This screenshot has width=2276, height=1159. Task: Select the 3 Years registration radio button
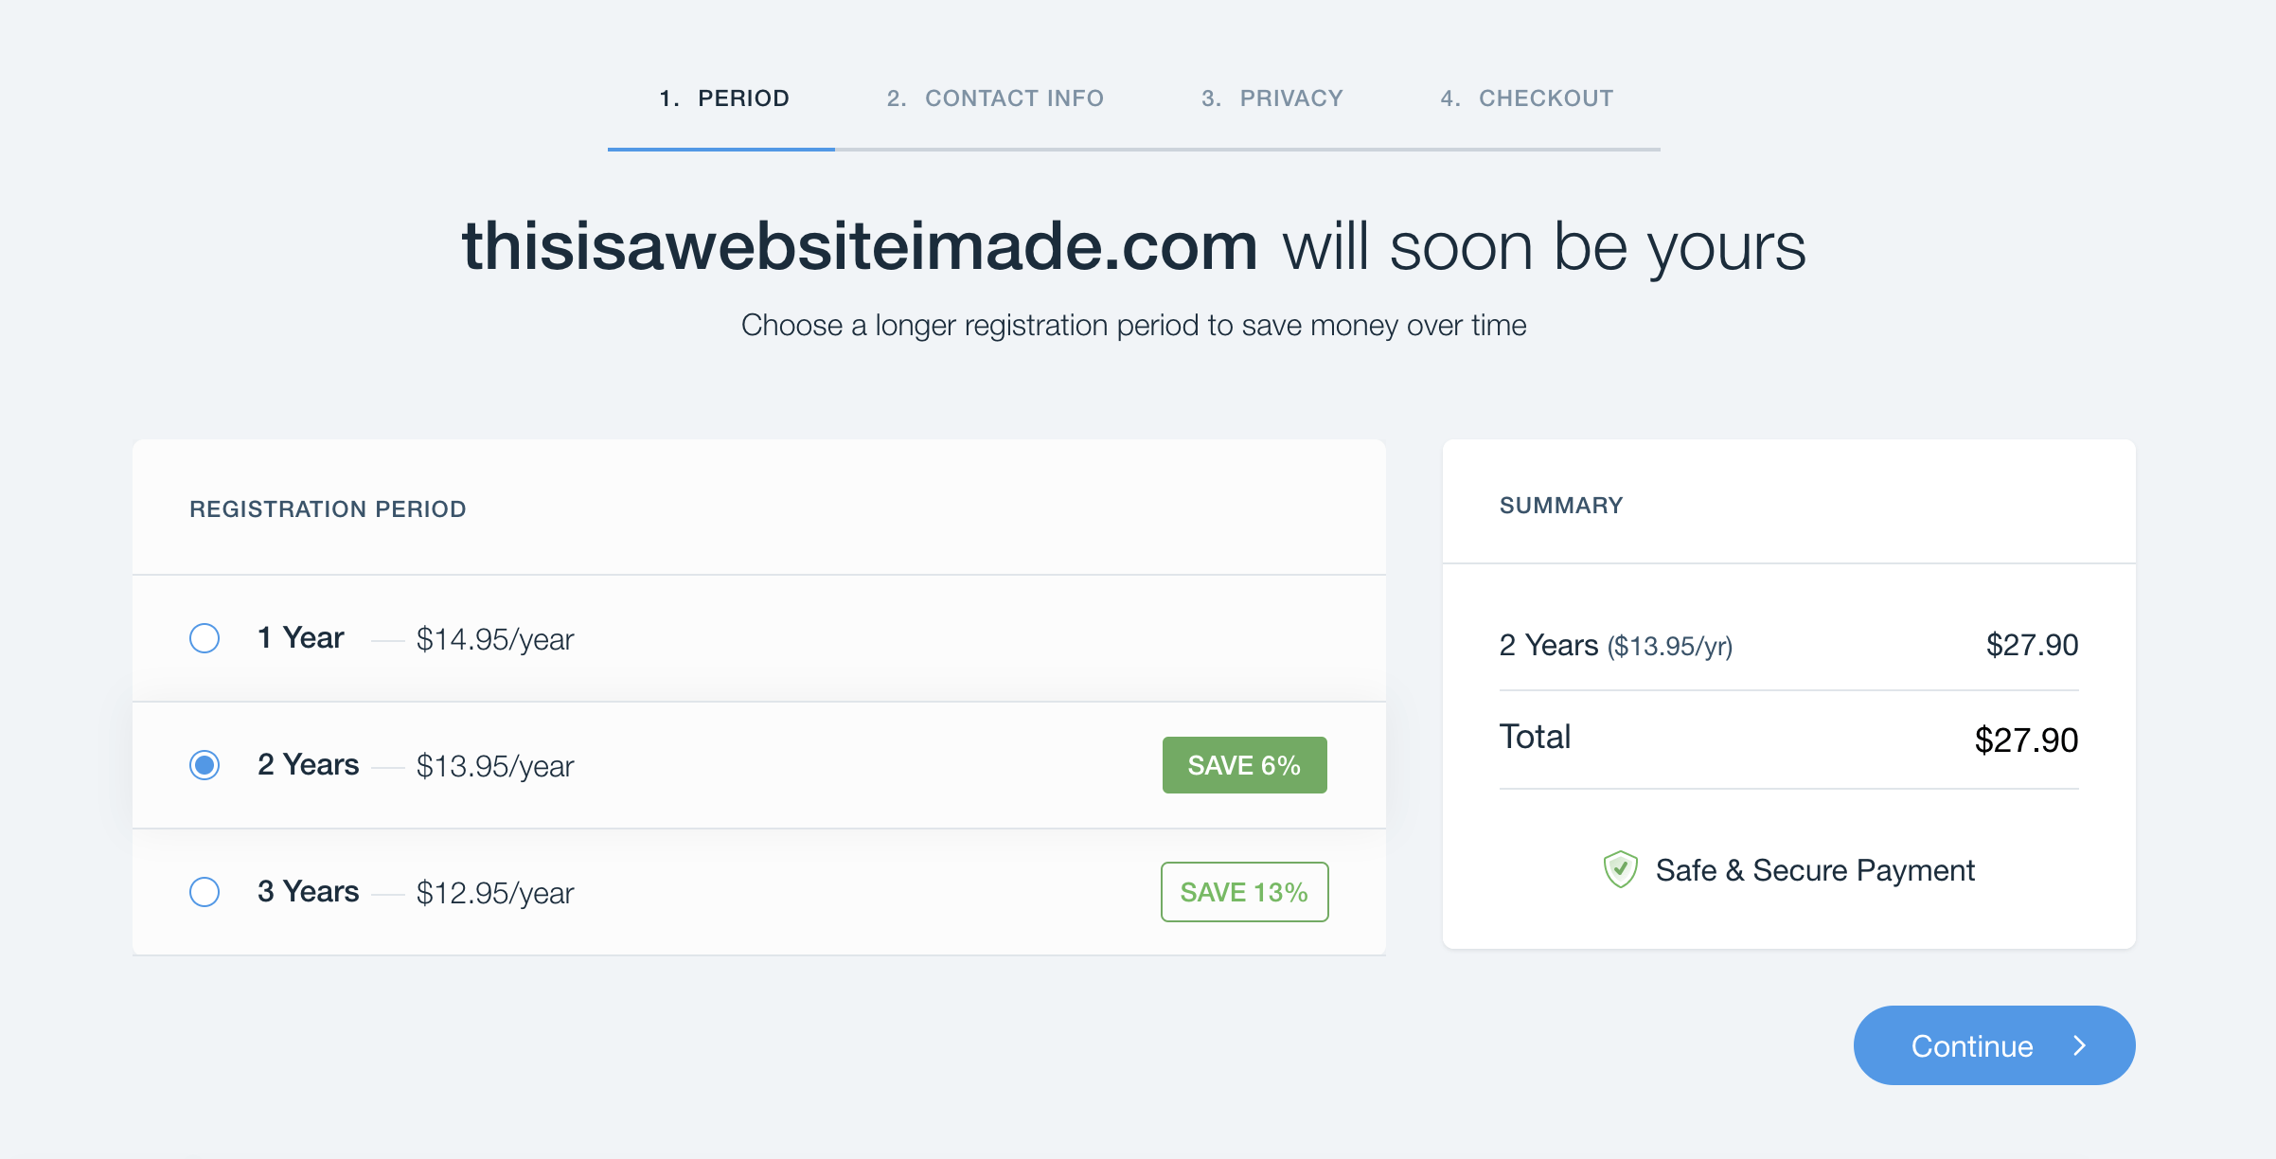[x=204, y=890]
